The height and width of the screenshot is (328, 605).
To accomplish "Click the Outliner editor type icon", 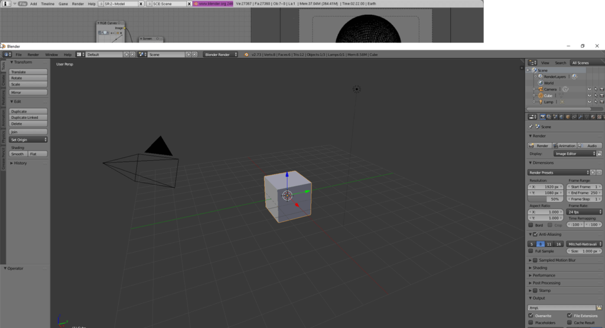I will point(532,63).
